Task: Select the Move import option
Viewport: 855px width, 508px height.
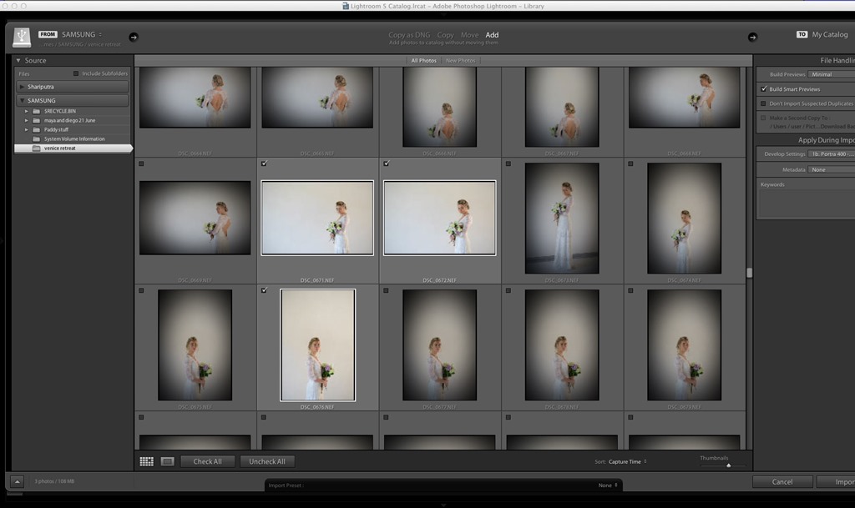Action: tap(469, 35)
